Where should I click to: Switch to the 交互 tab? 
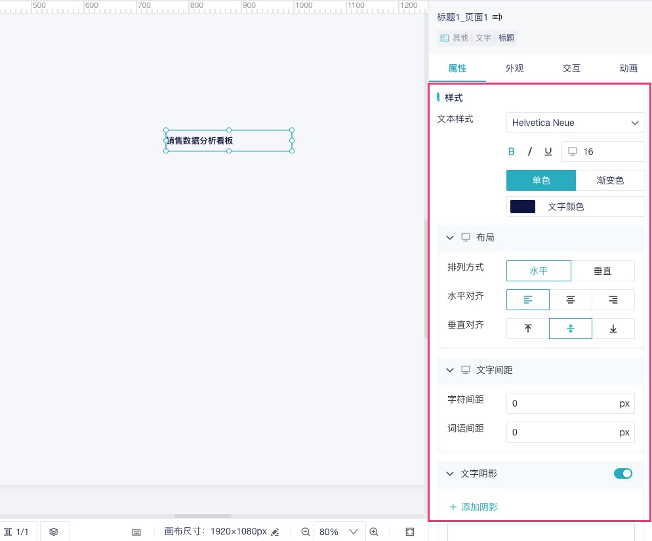pyautogui.click(x=571, y=68)
